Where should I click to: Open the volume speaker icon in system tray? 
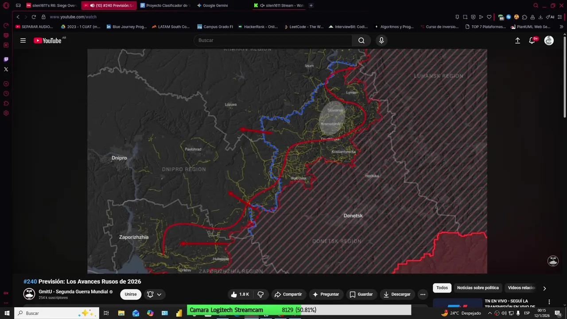tap(504, 313)
